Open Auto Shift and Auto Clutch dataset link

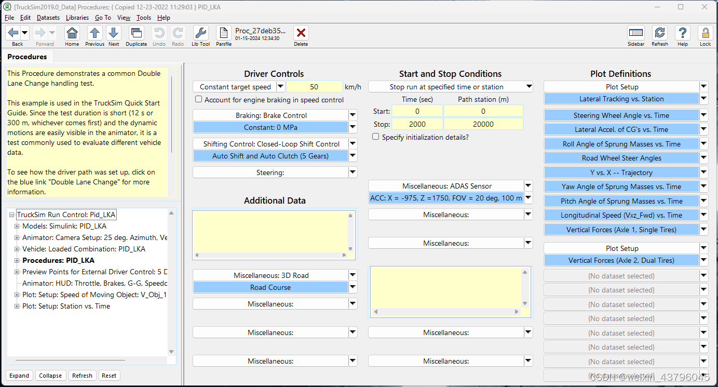click(270, 156)
